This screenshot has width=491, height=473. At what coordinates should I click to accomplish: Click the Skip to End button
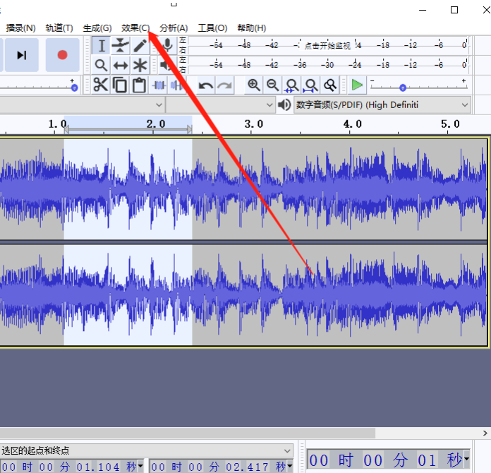[x=22, y=55]
